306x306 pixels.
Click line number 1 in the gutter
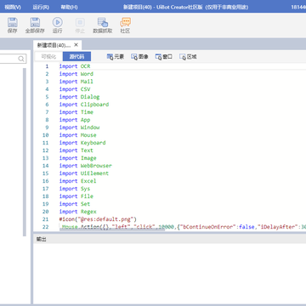click(47, 66)
